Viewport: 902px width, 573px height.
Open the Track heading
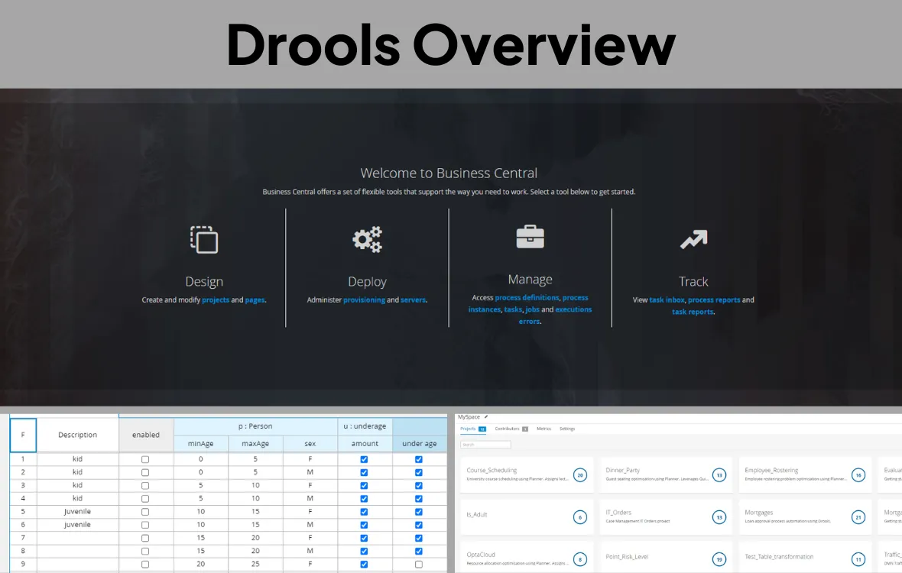693,282
